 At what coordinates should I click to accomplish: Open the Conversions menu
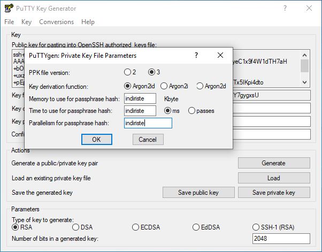[x=57, y=22]
